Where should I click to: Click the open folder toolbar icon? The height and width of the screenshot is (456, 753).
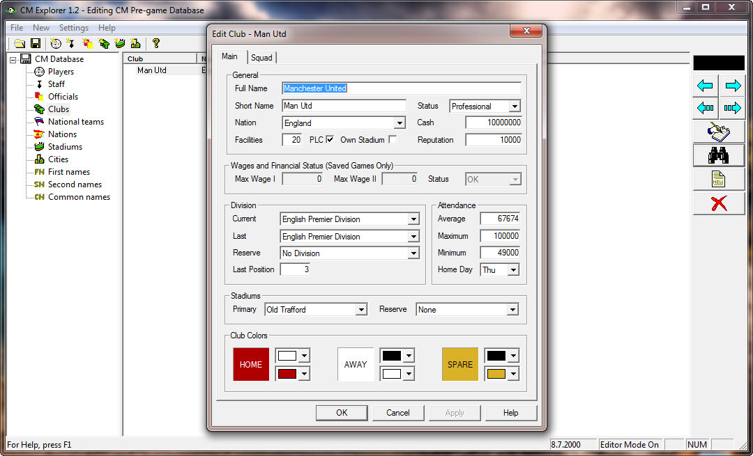20,44
